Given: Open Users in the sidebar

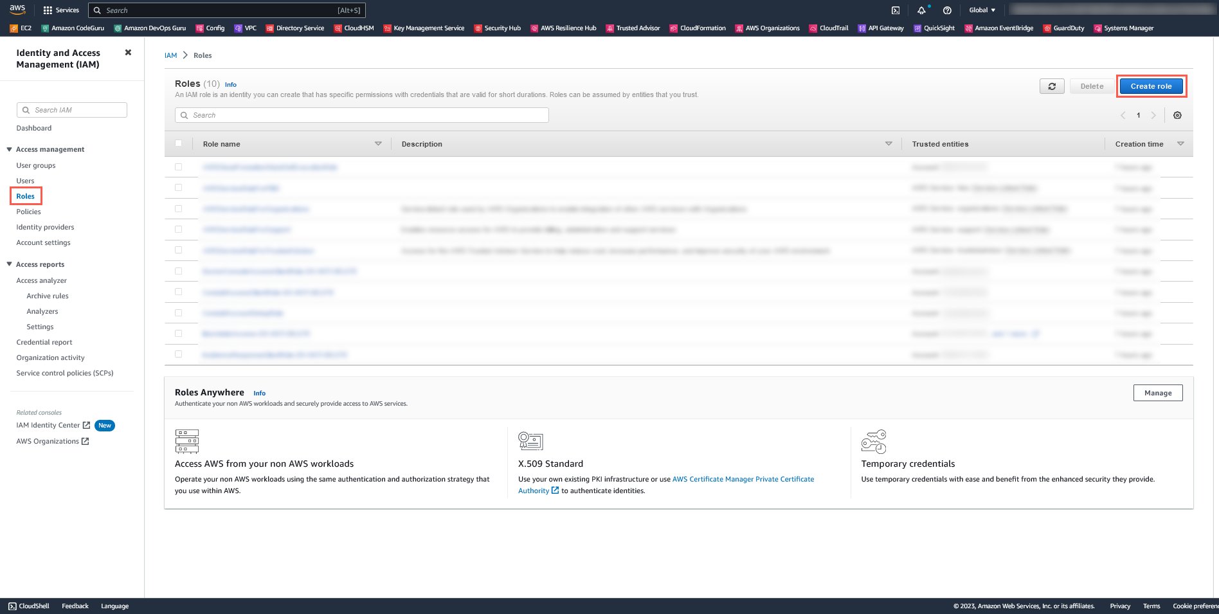Looking at the screenshot, I should pos(25,181).
